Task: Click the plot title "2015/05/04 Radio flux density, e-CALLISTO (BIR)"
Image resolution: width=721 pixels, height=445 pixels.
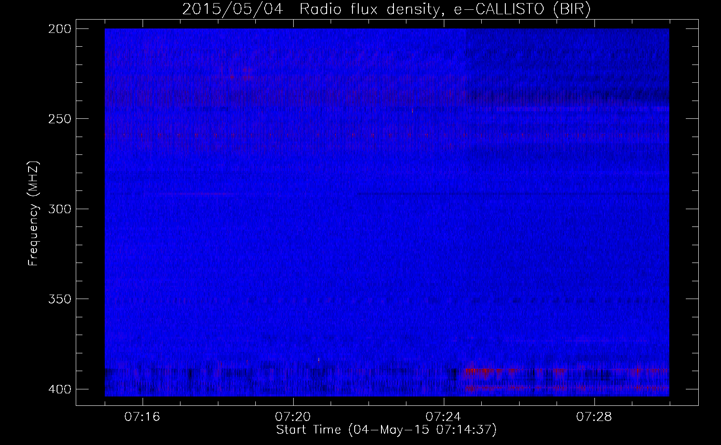Action: (386, 10)
